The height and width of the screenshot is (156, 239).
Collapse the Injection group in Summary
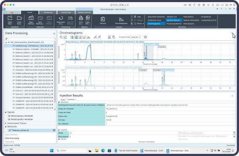59,130
